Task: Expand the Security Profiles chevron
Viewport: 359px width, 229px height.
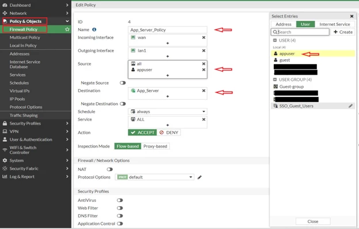Action: tap(67, 123)
